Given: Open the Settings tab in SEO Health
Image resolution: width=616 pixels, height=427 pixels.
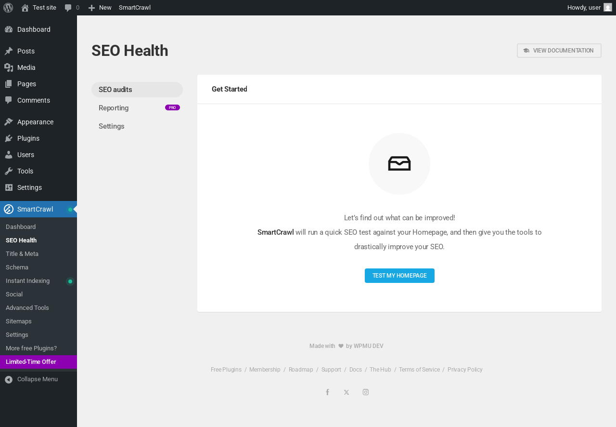Looking at the screenshot, I should (137, 126).
